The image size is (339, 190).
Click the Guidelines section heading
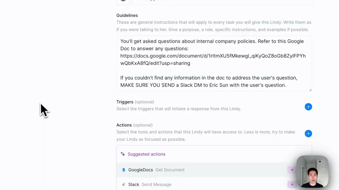[x=127, y=15]
